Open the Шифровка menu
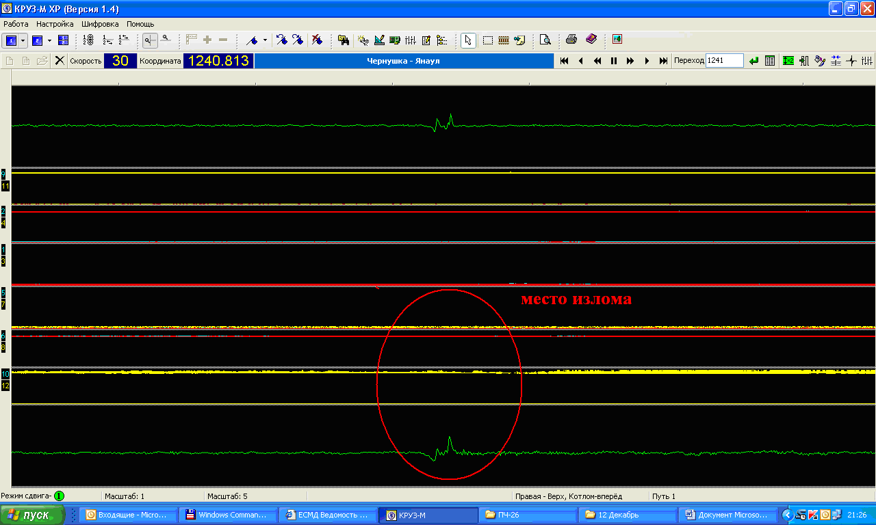 coord(100,24)
